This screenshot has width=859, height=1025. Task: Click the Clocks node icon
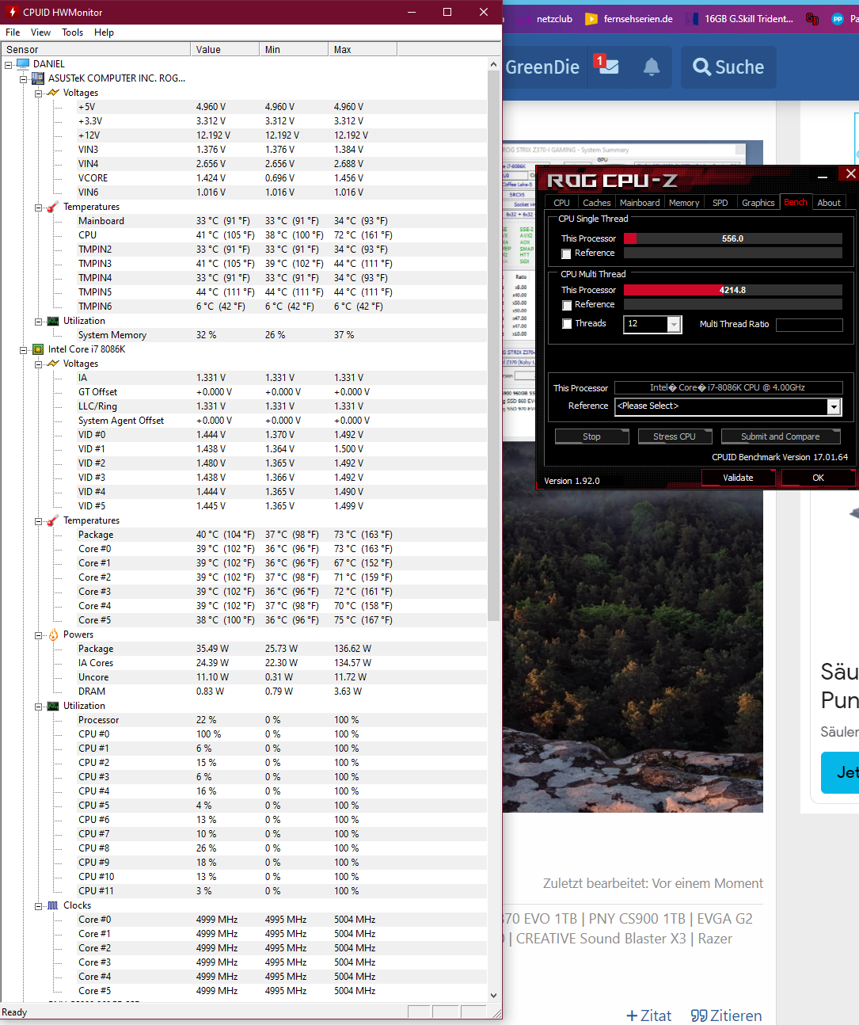point(53,905)
